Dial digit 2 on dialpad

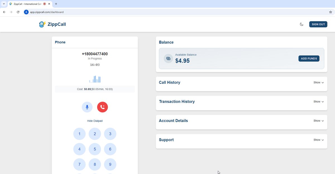point(95,134)
